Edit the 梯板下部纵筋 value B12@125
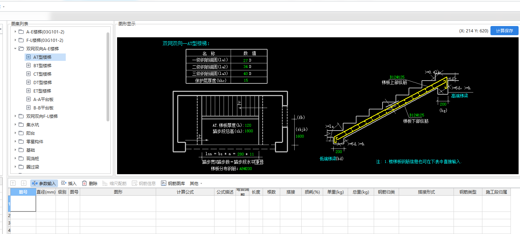 [417, 115]
